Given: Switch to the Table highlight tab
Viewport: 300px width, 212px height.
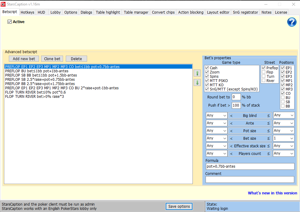Looking at the screenshot, I should coord(108,12).
